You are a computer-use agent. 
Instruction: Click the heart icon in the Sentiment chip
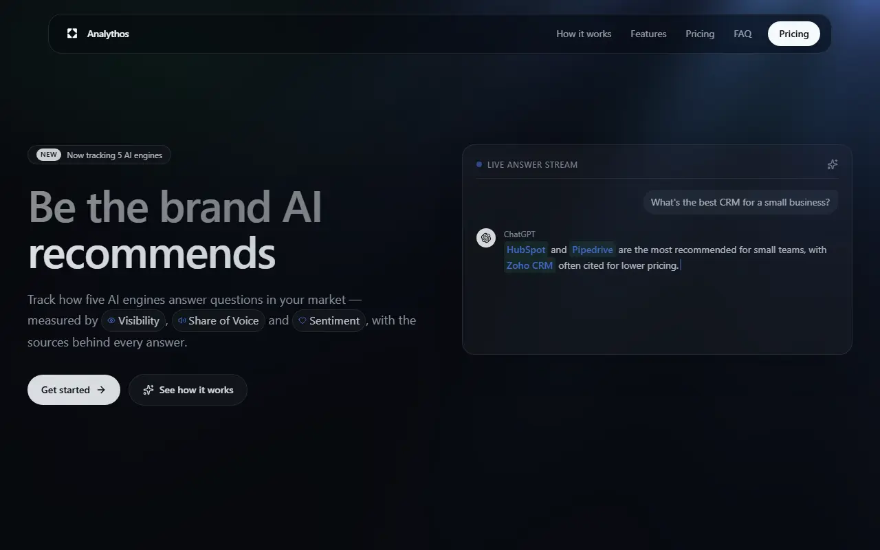pyautogui.click(x=302, y=320)
